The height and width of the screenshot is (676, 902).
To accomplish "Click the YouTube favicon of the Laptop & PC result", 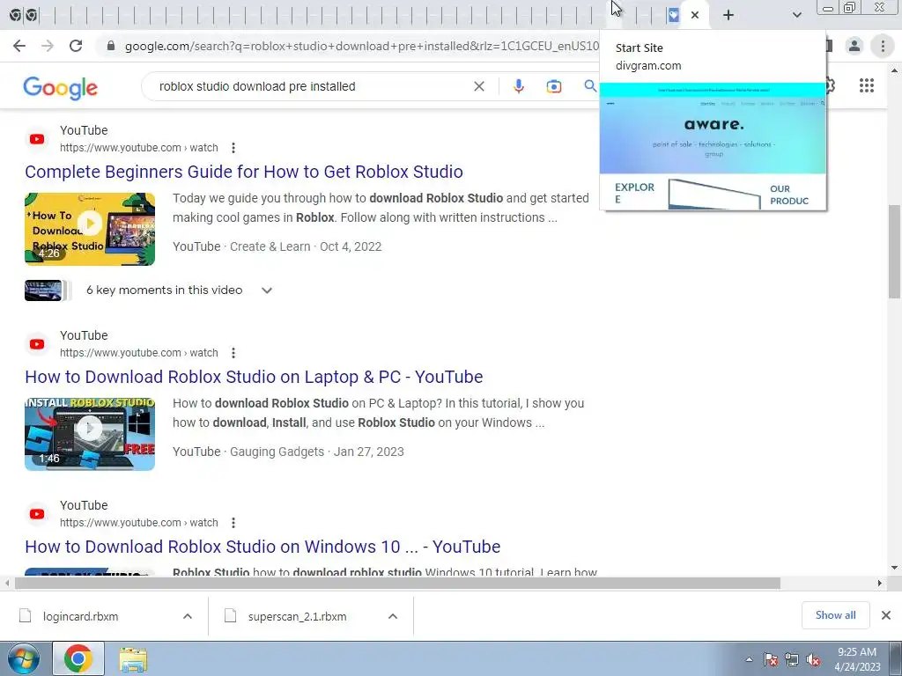I will point(37,344).
